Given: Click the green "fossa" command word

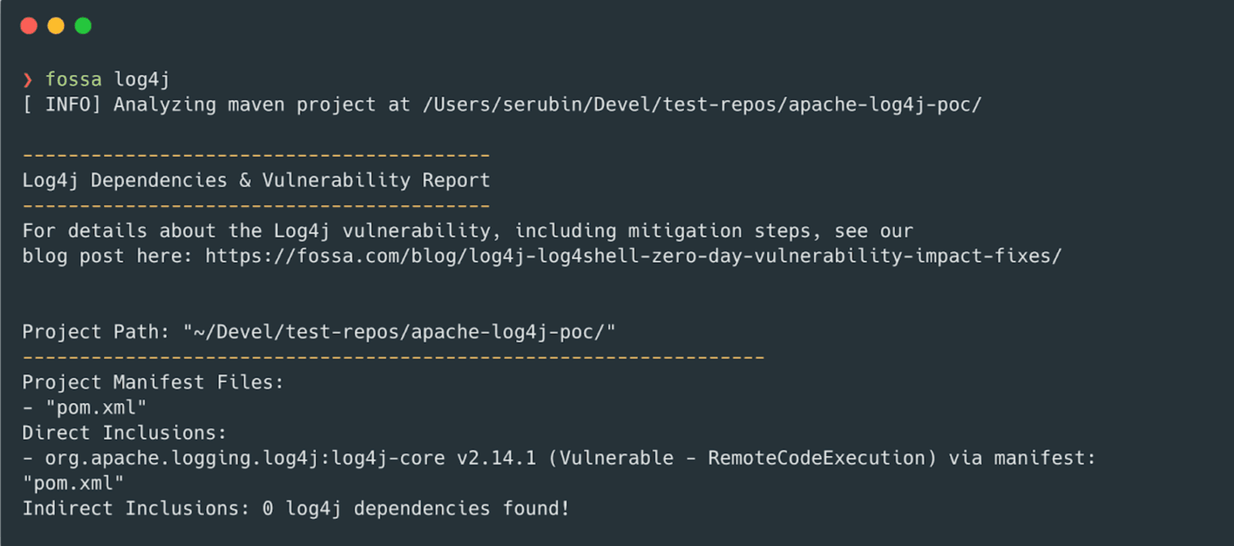Looking at the screenshot, I should 73,79.
